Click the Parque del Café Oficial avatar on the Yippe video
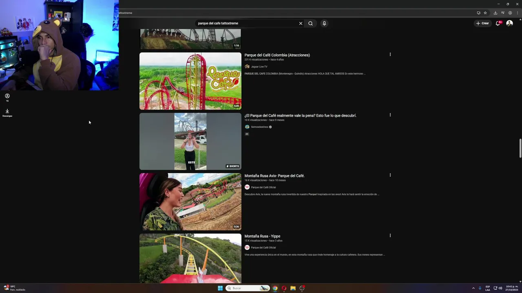Image resolution: width=522 pixels, height=293 pixels. [247, 247]
